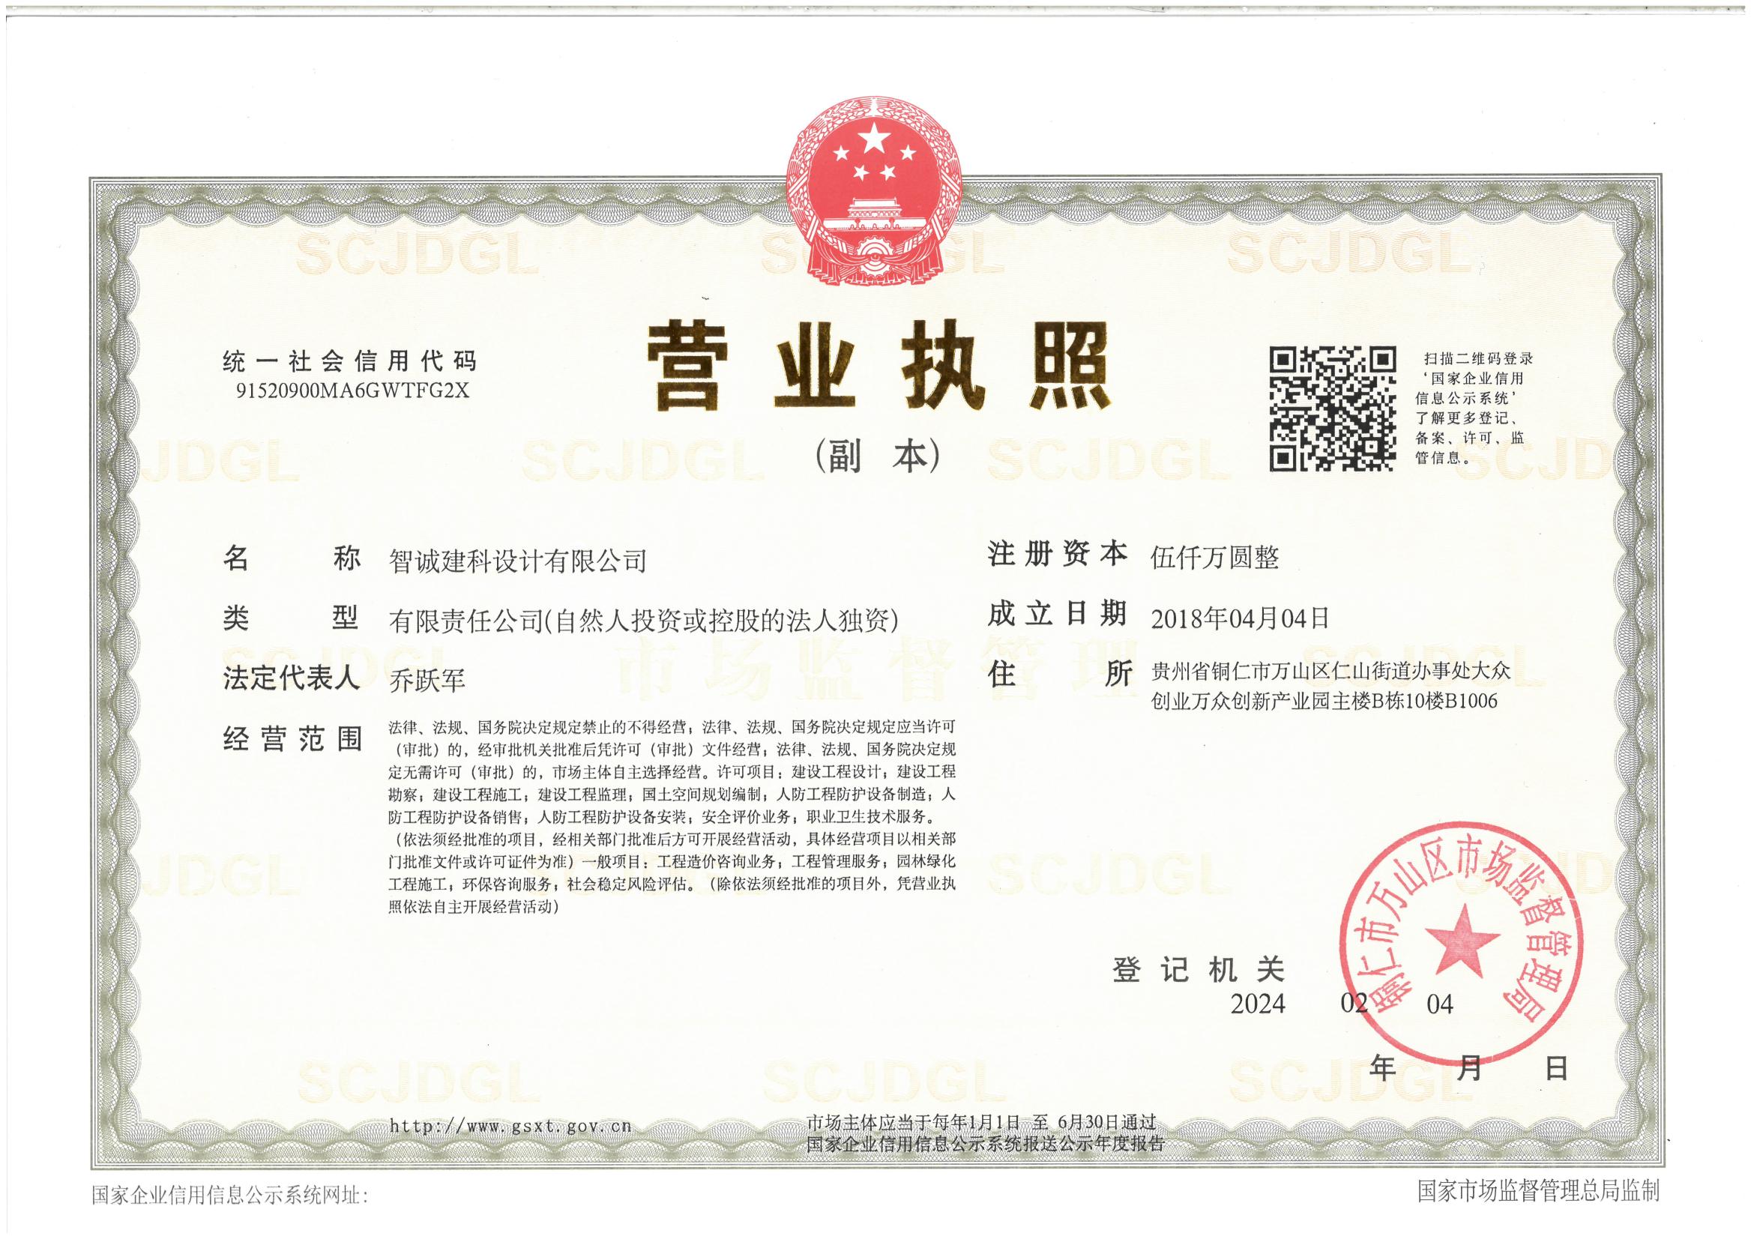Click the 名称 field label
This screenshot has width=1751, height=1239.
coord(291,558)
